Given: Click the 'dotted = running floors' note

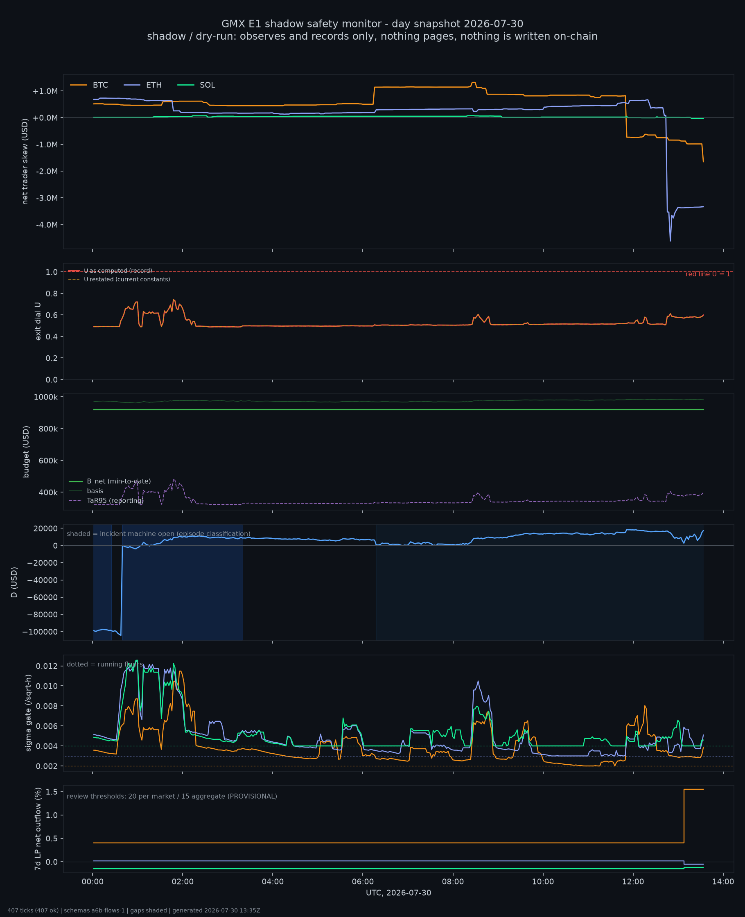Looking at the screenshot, I should 105,664.
